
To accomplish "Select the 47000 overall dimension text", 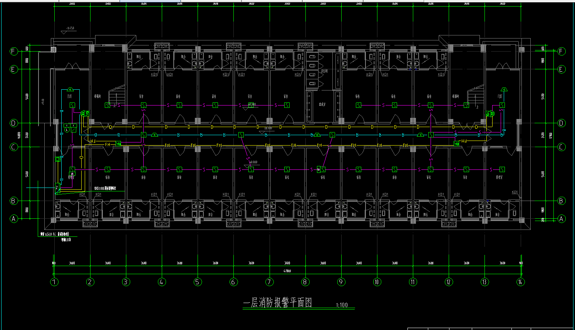I will (x=287, y=271).
